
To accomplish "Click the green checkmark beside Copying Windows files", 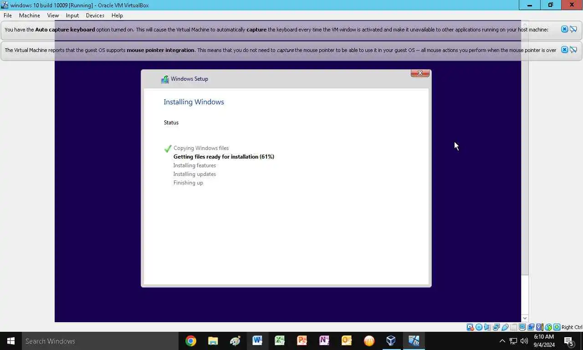I will (x=168, y=149).
